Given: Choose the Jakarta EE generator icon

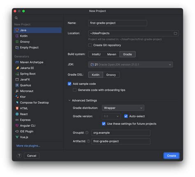Looking at the screenshot, I should pos(17,68).
